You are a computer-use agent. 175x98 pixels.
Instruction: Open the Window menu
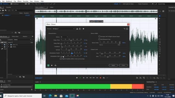point(37,1)
